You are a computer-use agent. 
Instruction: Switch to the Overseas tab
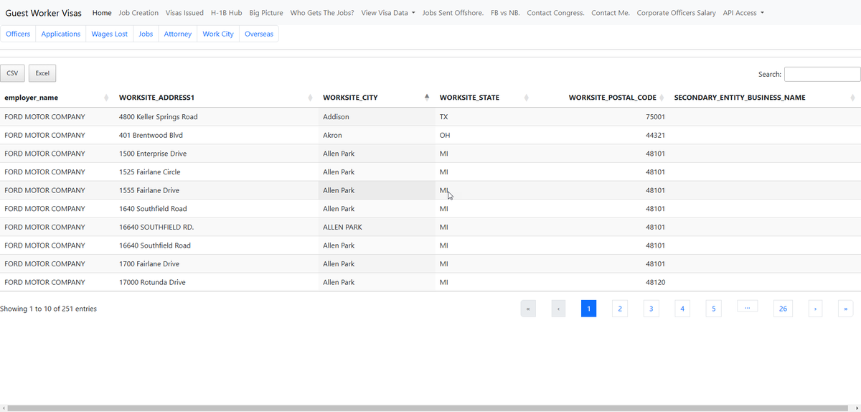pyautogui.click(x=259, y=34)
